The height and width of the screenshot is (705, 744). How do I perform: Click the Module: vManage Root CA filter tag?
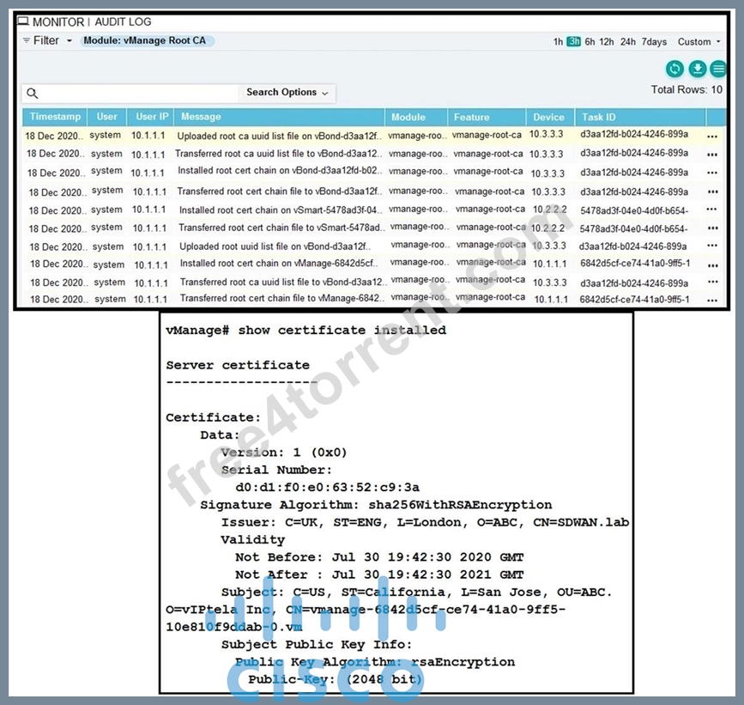click(x=147, y=41)
